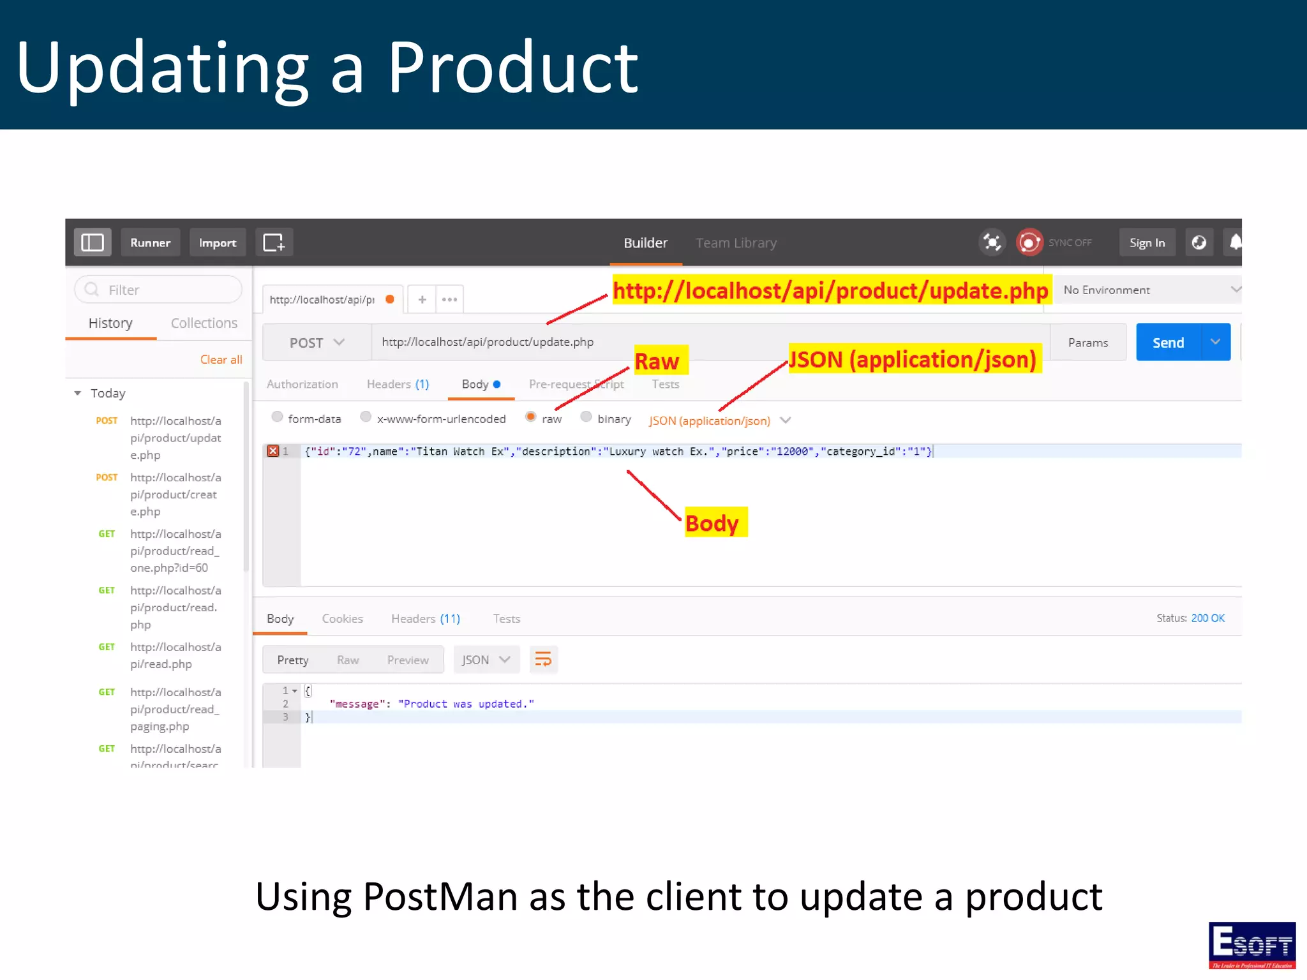The height and width of the screenshot is (980, 1307).
Task: Collapse the Today history group
Action: pos(77,393)
